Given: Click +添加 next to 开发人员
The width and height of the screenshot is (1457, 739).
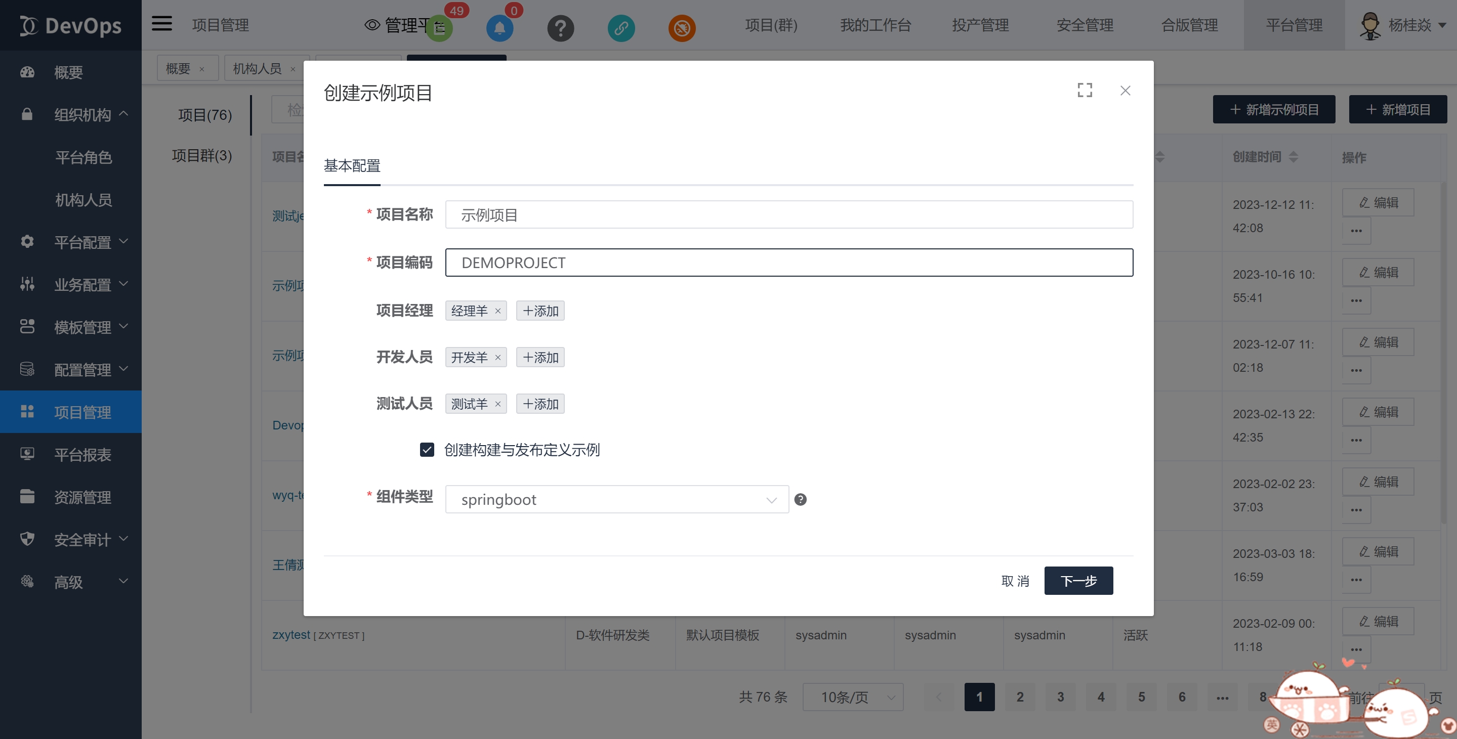Looking at the screenshot, I should (x=540, y=357).
